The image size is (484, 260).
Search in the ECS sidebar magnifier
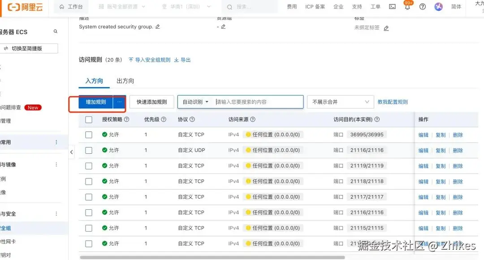pyautogui.click(x=56, y=31)
